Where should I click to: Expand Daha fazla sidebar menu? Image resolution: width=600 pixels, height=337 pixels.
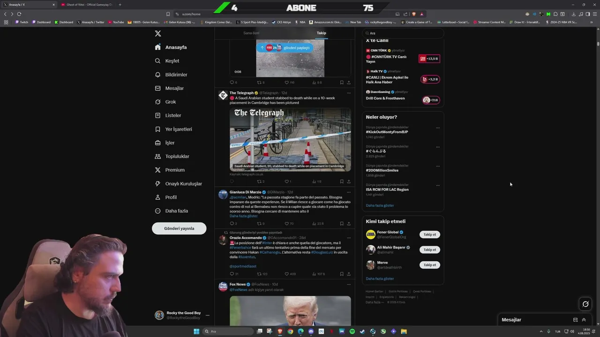[x=172, y=211]
